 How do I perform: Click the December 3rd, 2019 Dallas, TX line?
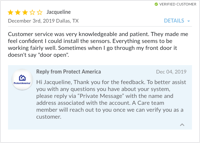(43, 21)
